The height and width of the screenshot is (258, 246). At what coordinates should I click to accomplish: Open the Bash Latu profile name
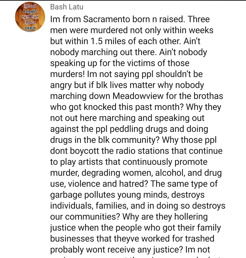point(67,7)
